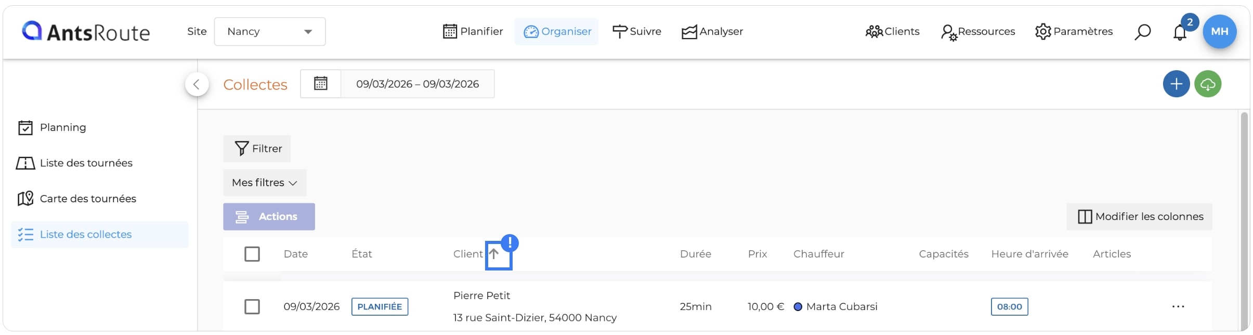Click the Client column header

coord(468,254)
